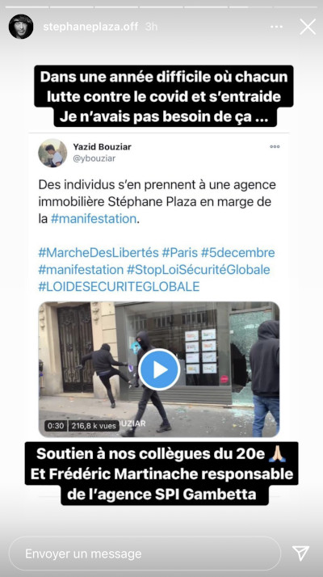The height and width of the screenshot is (577, 323).
Task: Tap the Yazid Bouziar display name
Action: coord(102,147)
